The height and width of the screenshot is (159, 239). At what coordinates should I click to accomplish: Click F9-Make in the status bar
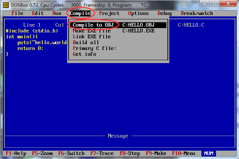click(156, 153)
